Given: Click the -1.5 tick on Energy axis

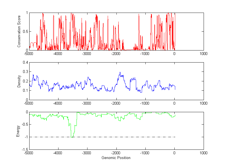Looking at the screenshot, I should tap(24, 149).
